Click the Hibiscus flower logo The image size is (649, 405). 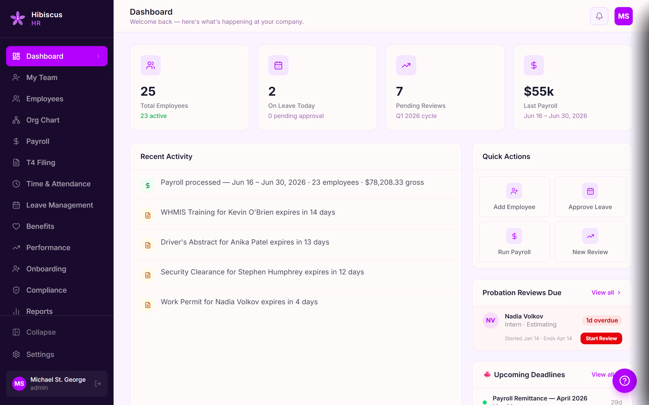18,18
